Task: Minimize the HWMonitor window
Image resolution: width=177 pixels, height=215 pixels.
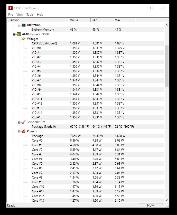Action: click(140, 8)
